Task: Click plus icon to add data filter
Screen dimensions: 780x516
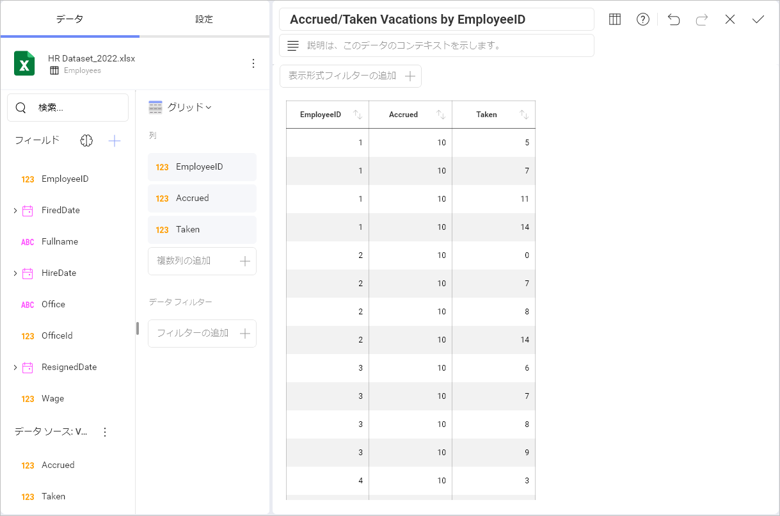Action: click(244, 334)
